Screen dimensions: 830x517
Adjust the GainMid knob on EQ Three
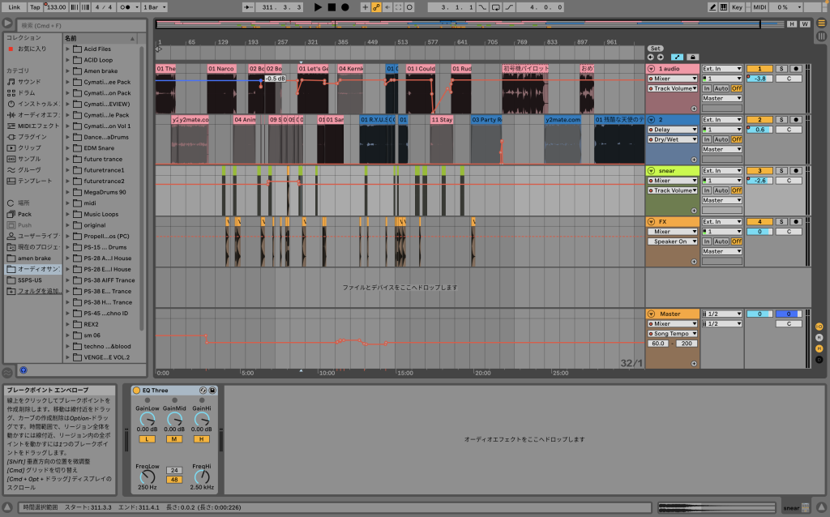click(174, 419)
